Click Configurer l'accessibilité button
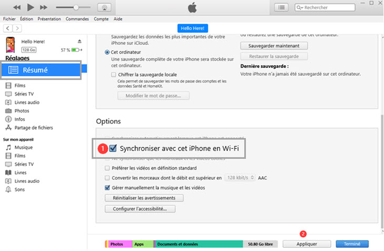The image size is (384, 251). tap(140, 209)
